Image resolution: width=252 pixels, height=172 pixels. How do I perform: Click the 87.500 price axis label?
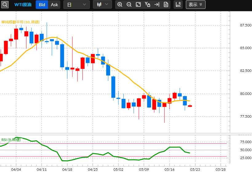(x=246, y=25)
